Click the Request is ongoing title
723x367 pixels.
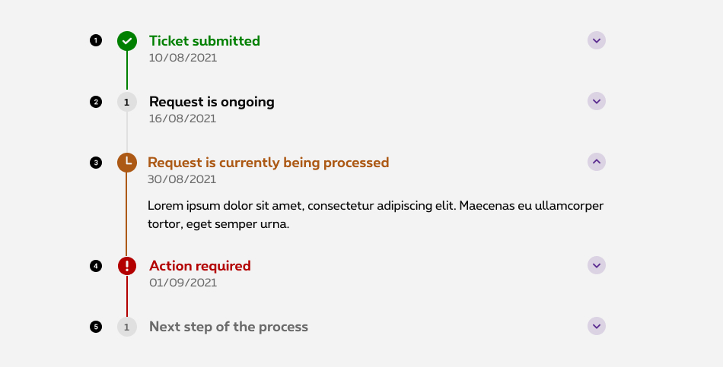212,102
